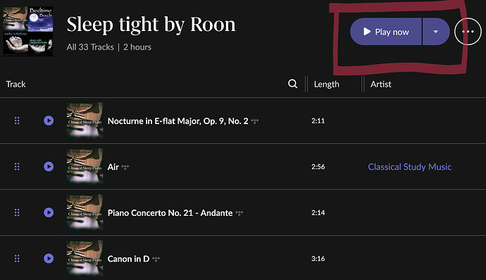Play the Canon in D track
The width and height of the screenshot is (486, 280).
49,258
